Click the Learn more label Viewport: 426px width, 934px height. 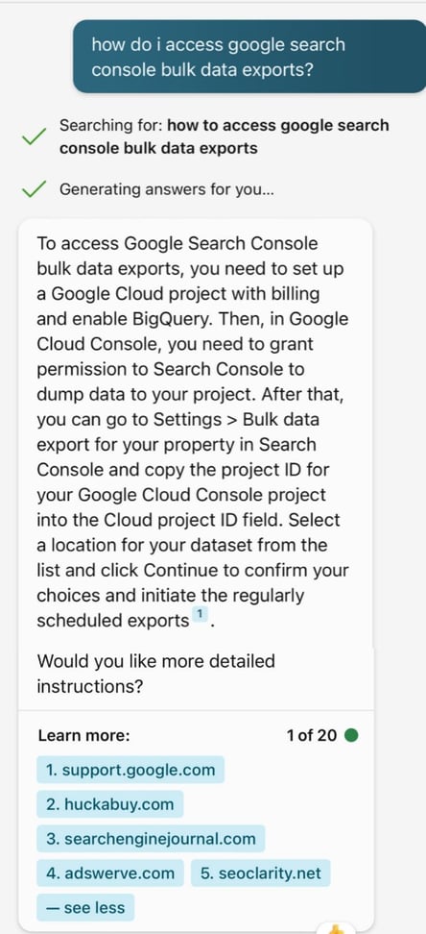coord(83,736)
